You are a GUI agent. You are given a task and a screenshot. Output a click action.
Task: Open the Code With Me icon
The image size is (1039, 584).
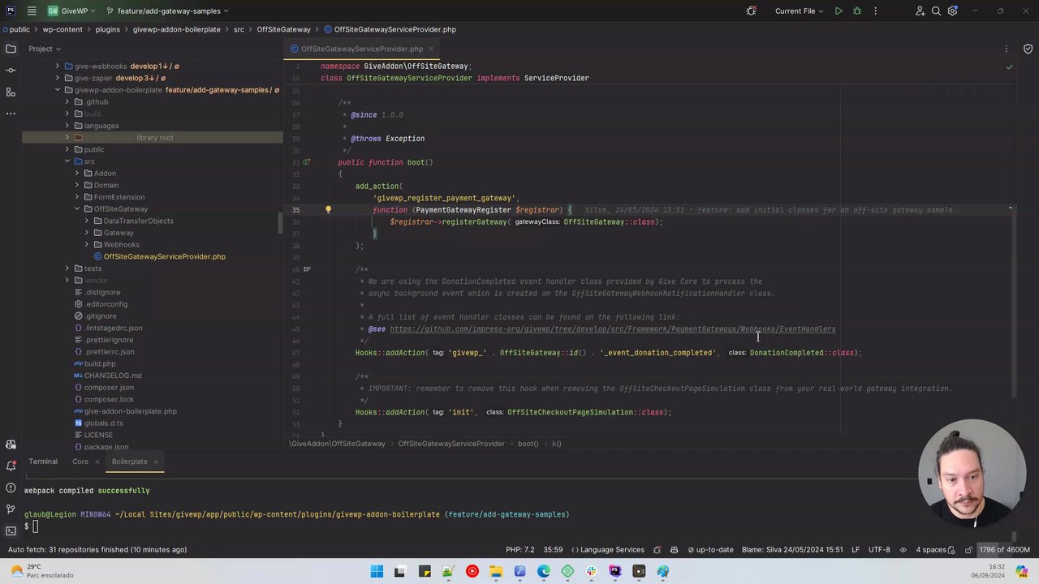point(920,11)
